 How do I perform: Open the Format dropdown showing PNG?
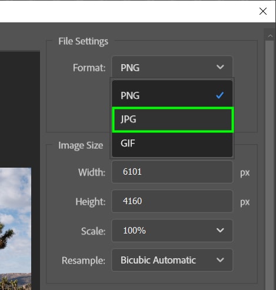pos(172,67)
